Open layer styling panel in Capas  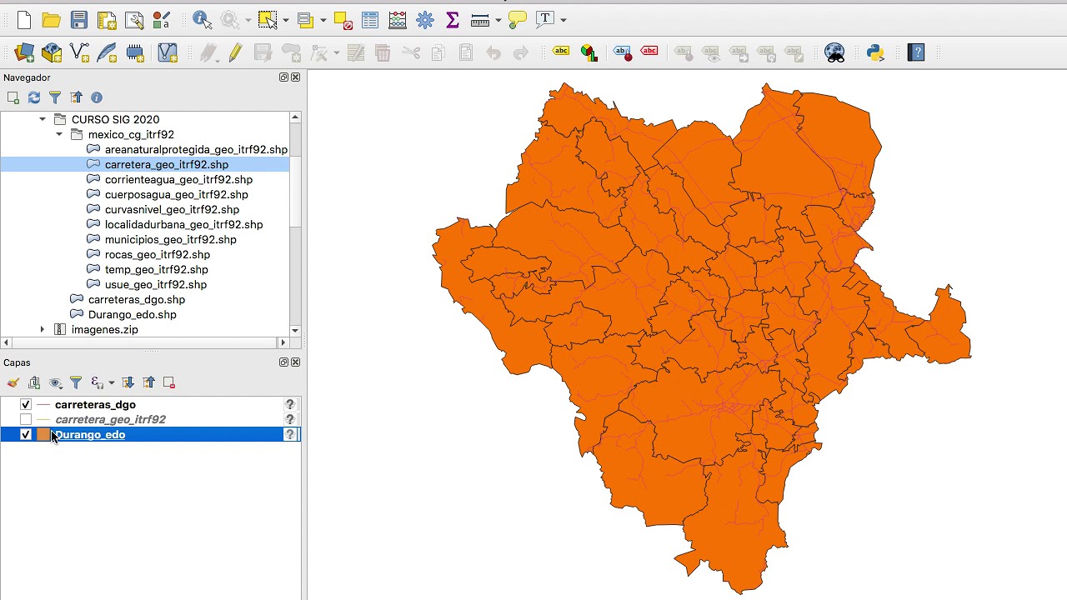coord(13,382)
